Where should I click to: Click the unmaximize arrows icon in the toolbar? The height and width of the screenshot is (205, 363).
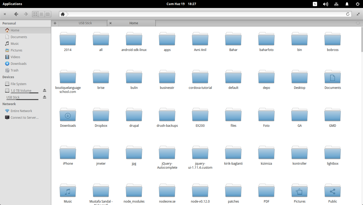coord(358,14)
